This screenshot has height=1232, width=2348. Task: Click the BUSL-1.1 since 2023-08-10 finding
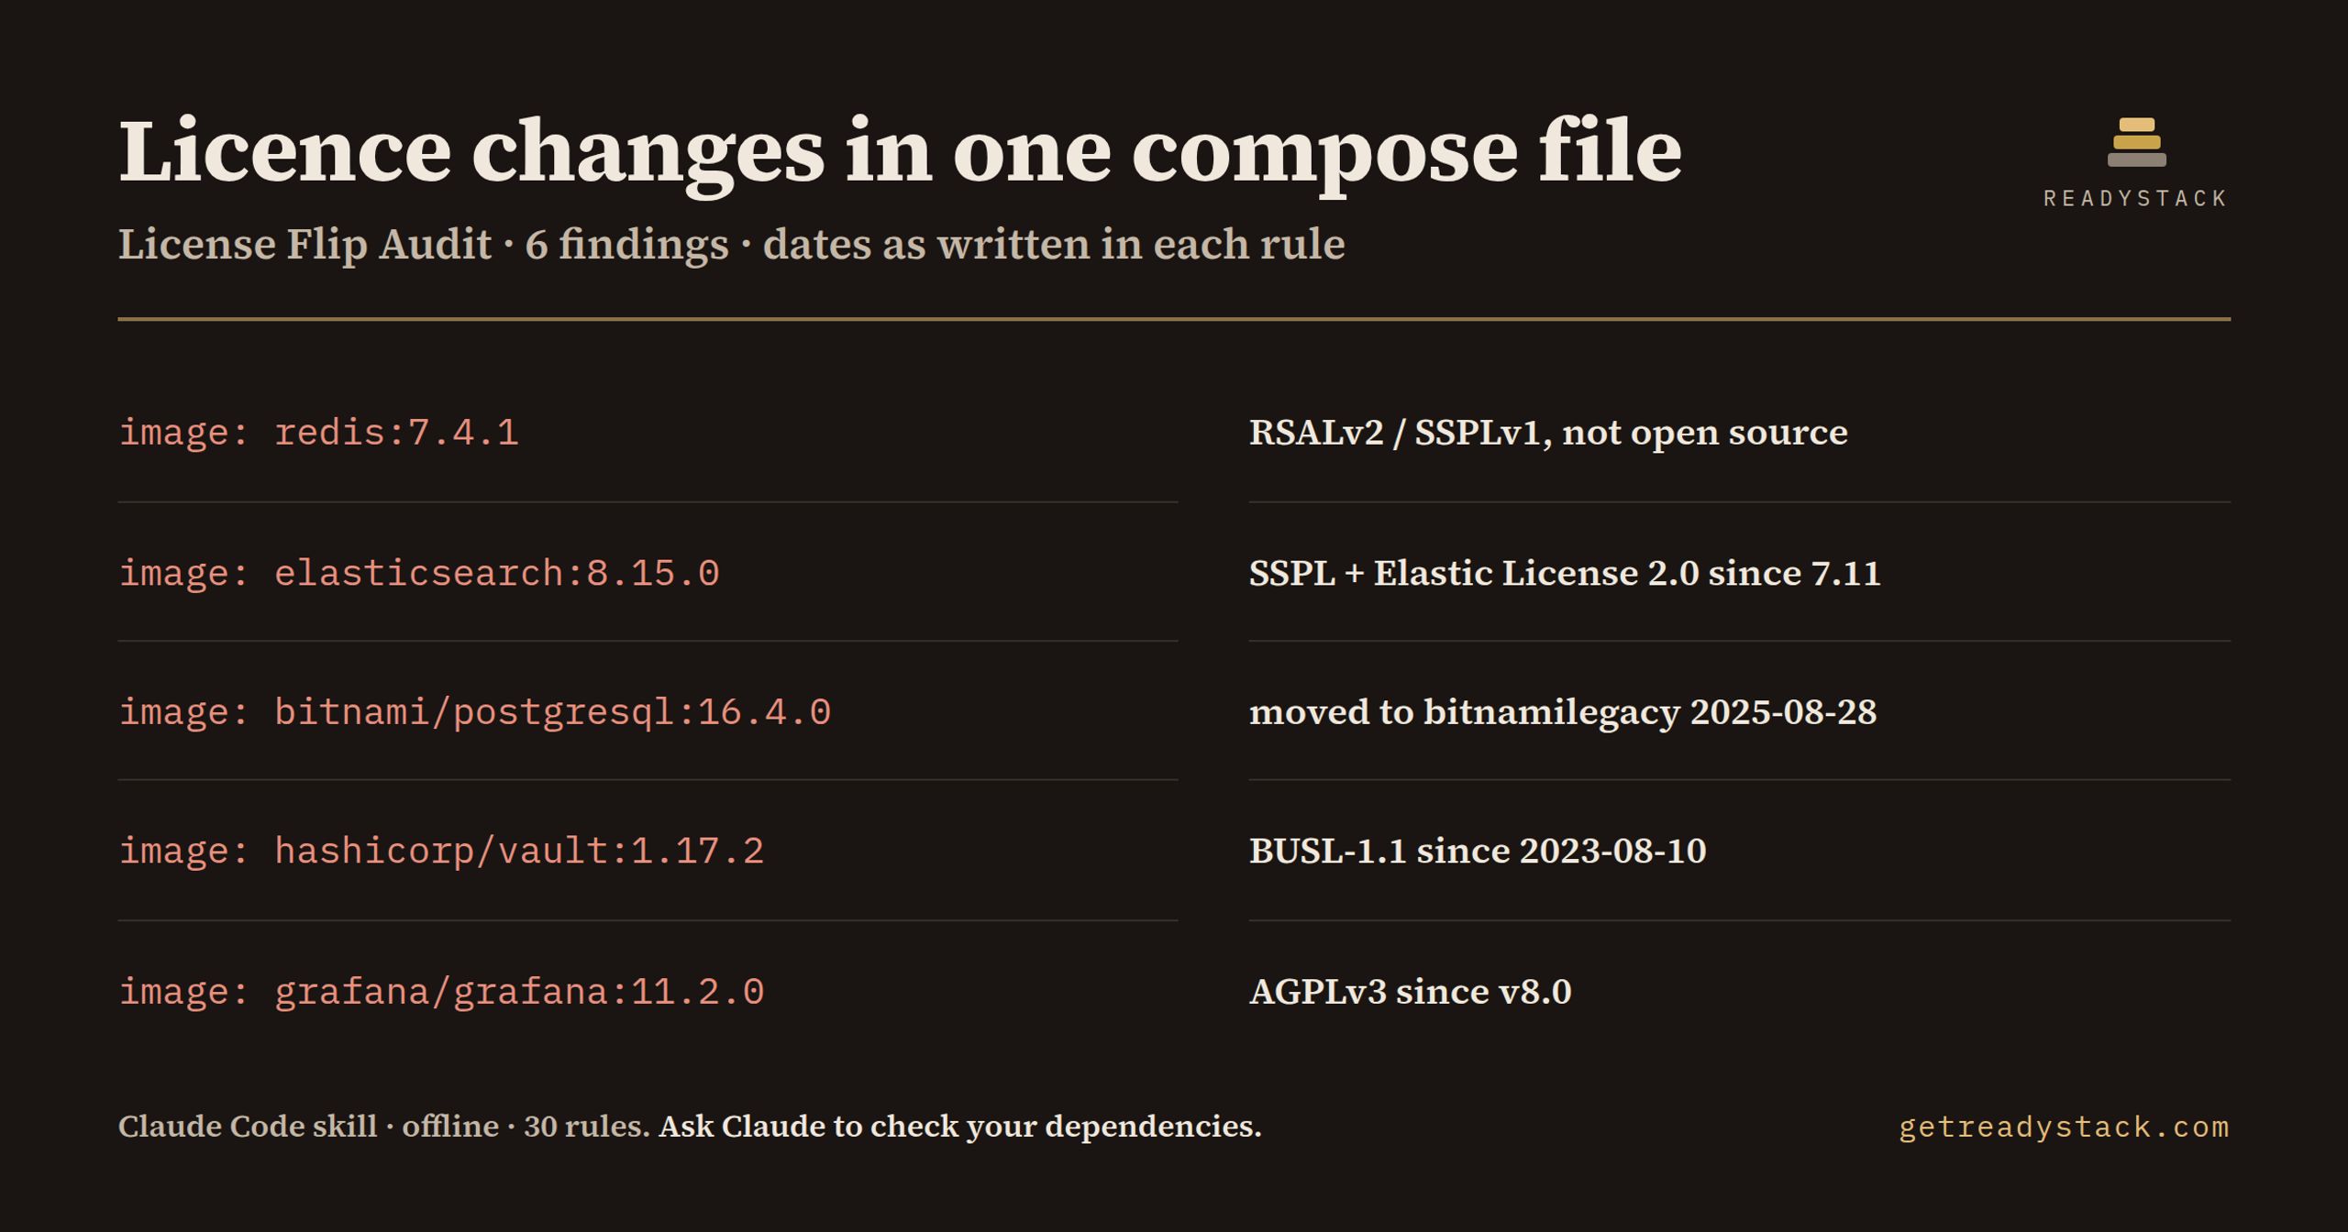coord(1478,851)
